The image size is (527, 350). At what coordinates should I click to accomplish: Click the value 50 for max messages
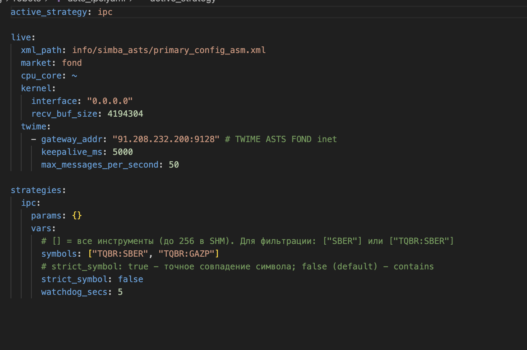(174, 165)
